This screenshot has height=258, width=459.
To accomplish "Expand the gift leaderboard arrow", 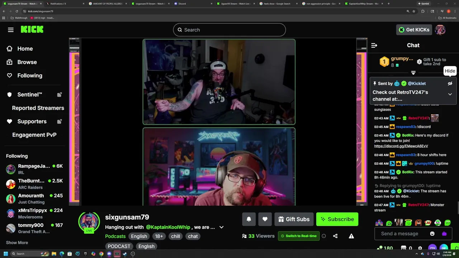I will click(413, 73).
